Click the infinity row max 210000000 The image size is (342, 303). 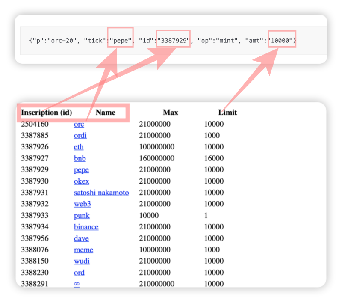(156, 284)
